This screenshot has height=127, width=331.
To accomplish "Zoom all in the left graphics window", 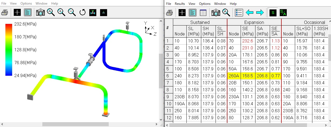I will (51, 12).
